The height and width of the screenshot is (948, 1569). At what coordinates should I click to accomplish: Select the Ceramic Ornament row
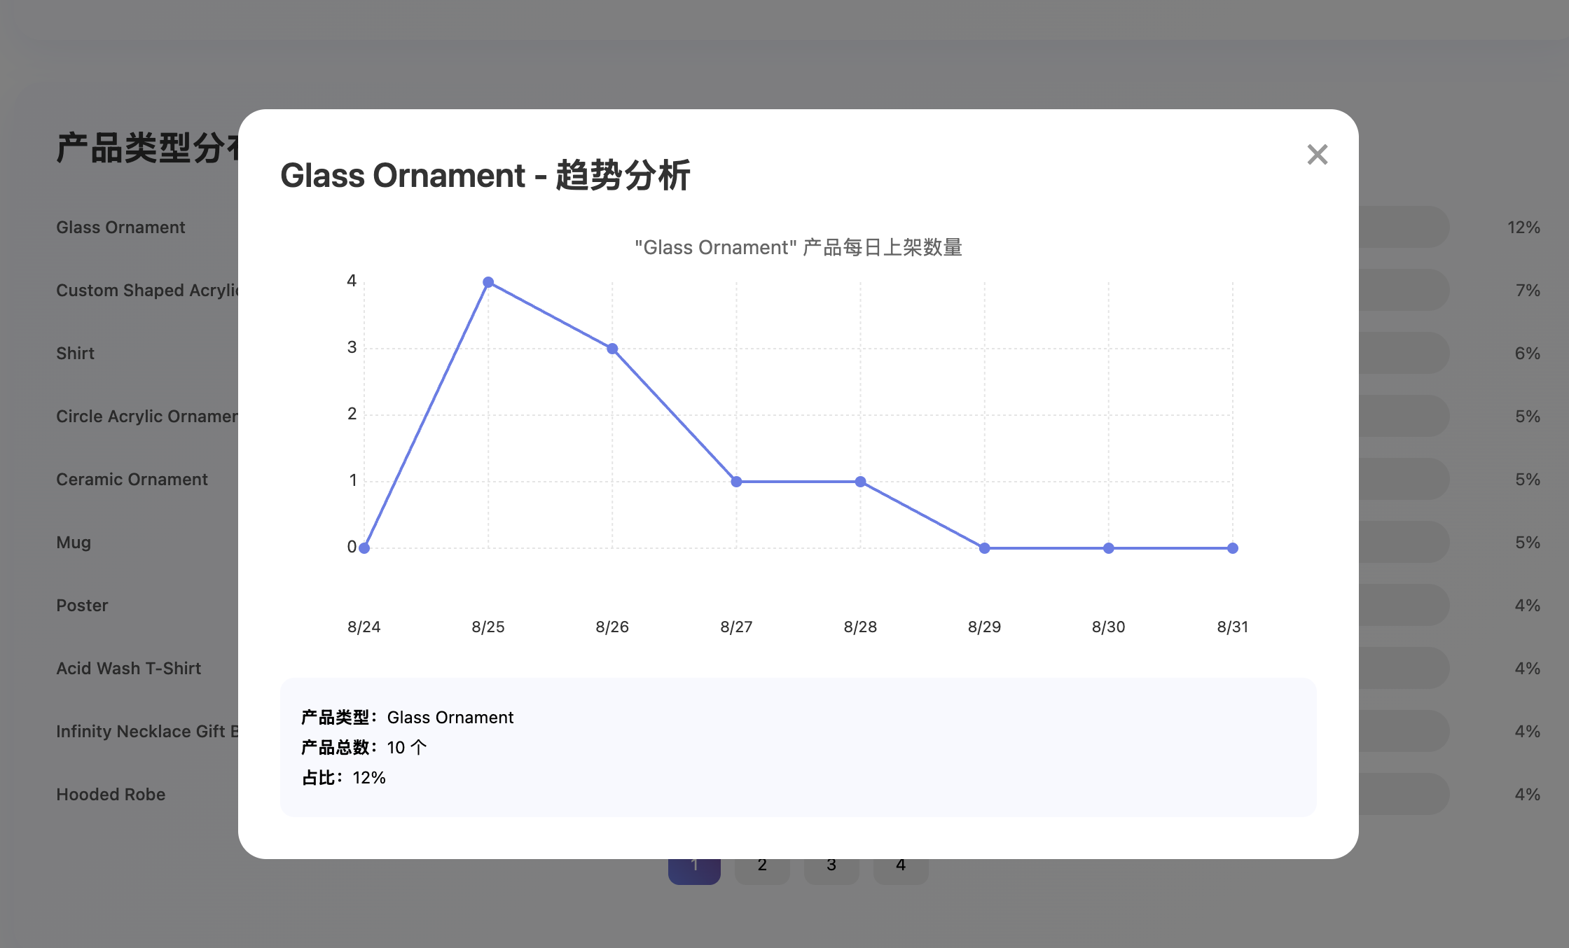pyautogui.click(x=132, y=480)
